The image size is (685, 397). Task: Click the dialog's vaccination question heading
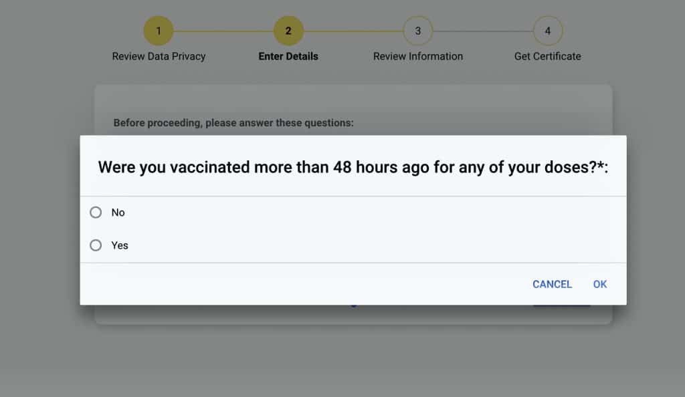click(x=353, y=167)
